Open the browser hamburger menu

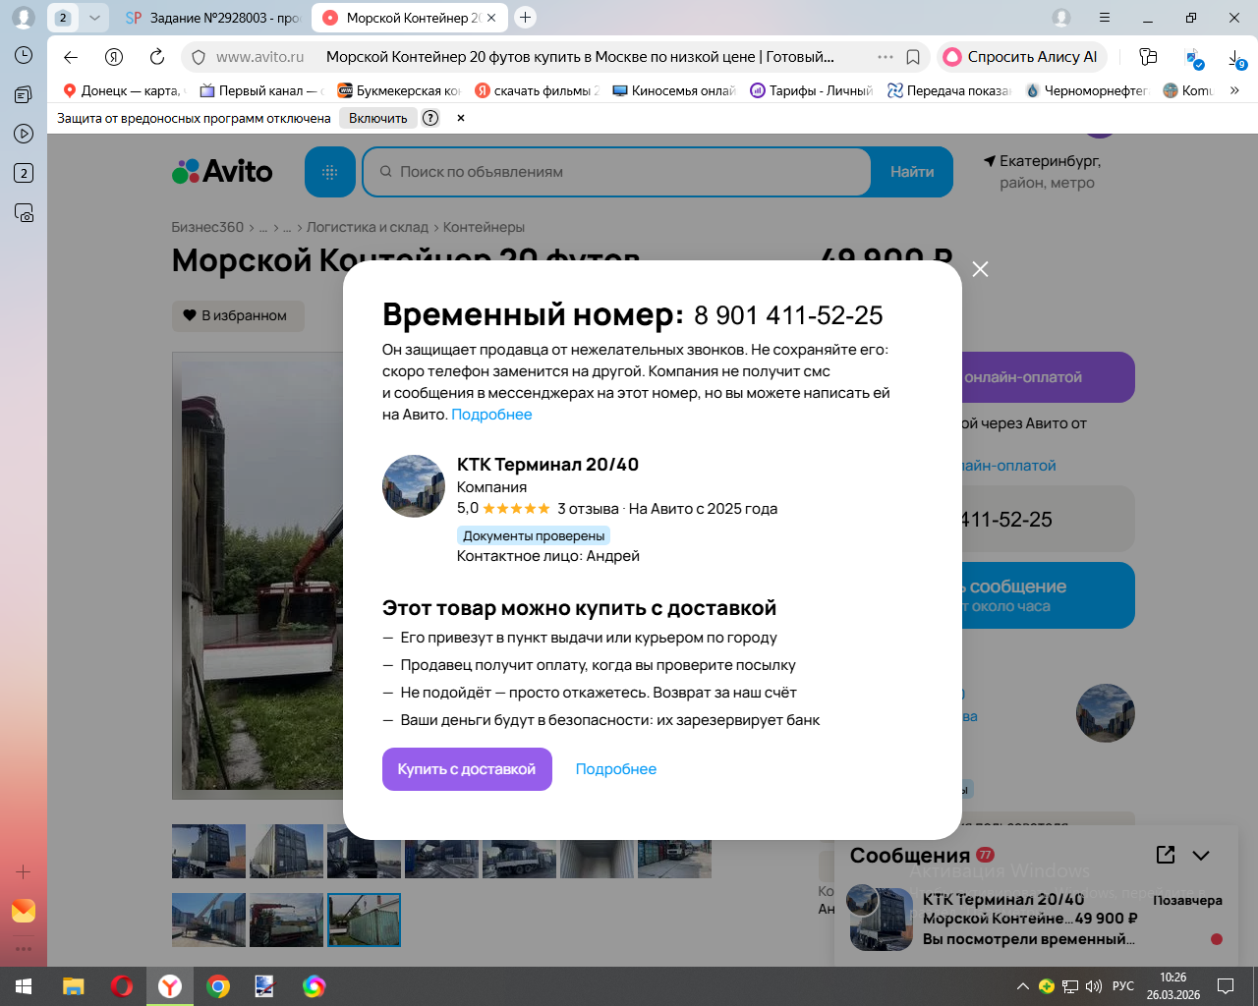[1105, 18]
